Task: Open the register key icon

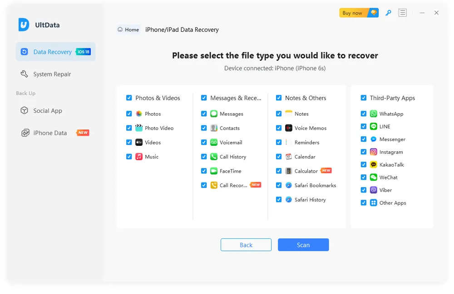Action: pos(388,13)
